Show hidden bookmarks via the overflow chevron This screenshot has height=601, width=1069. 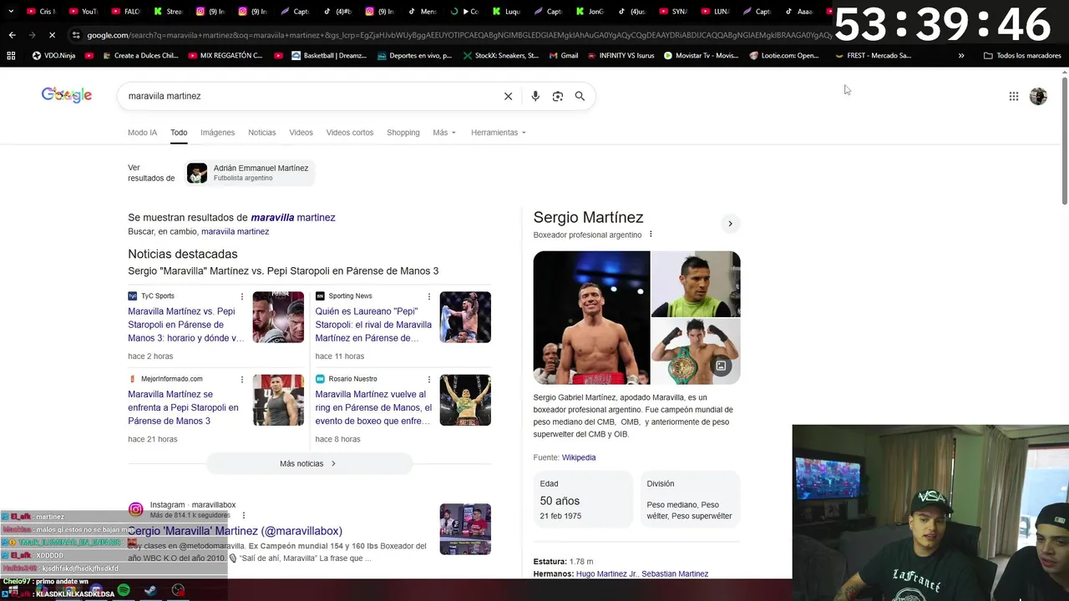[961, 56]
